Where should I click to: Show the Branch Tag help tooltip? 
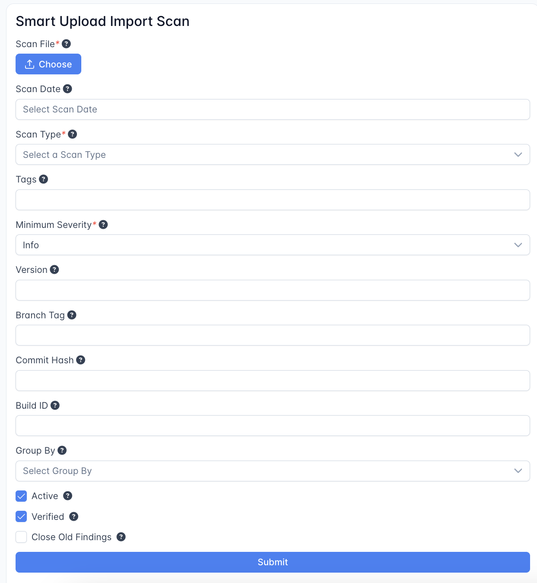[x=72, y=315]
